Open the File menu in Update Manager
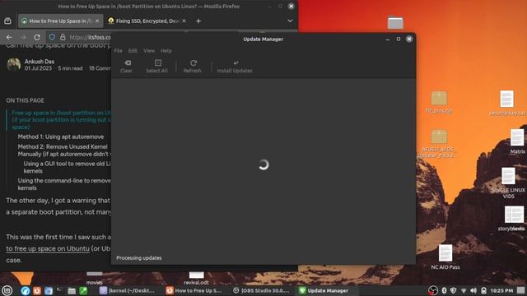Image resolution: width=527 pixels, height=296 pixels. point(119,51)
